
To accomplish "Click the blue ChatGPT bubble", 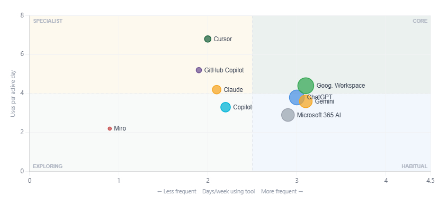I will click(297, 97).
